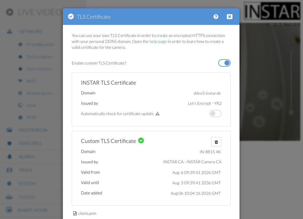Click the plus control in video view
The image size is (303, 219).
(250, 108)
